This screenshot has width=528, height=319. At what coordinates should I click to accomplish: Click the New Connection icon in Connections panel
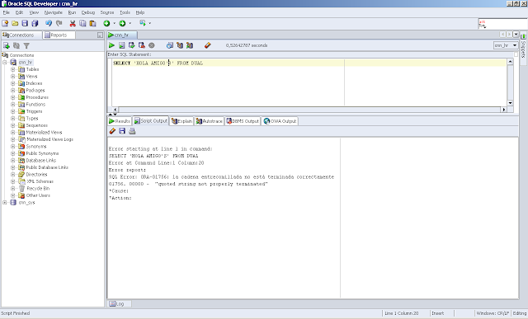pyautogui.click(x=7, y=45)
